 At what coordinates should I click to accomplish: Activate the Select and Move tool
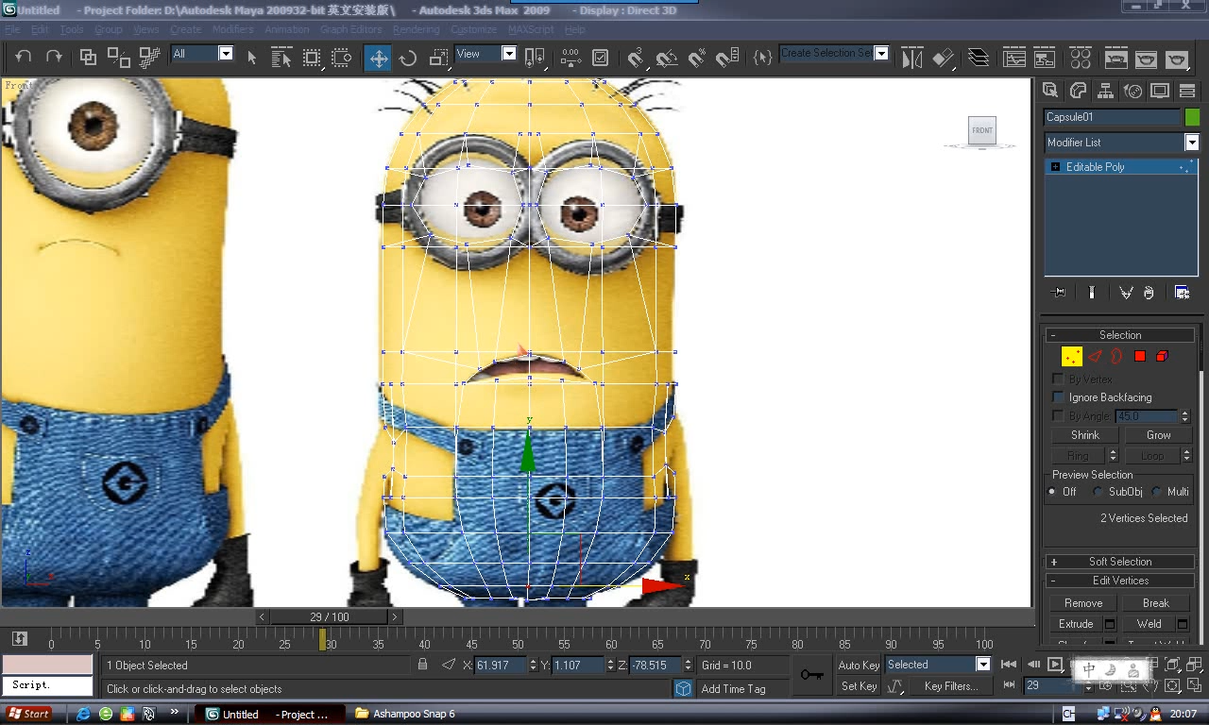tap(378, 59)
